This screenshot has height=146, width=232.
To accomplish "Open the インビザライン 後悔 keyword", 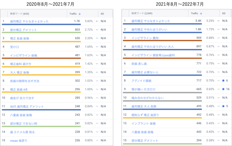I will point(24,55).
